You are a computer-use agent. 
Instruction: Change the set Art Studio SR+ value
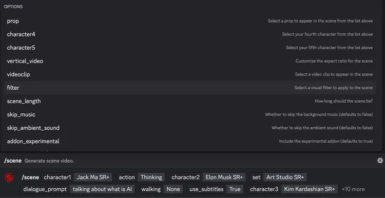[x=285, y=177]
